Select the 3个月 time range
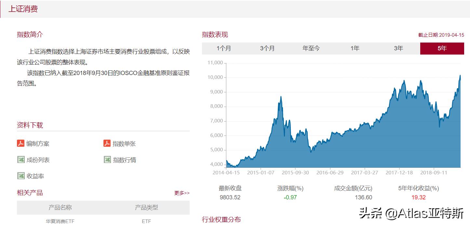Screen dimensions: 470x226 point(267,48)
